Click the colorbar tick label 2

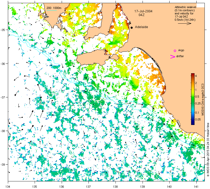196,83
